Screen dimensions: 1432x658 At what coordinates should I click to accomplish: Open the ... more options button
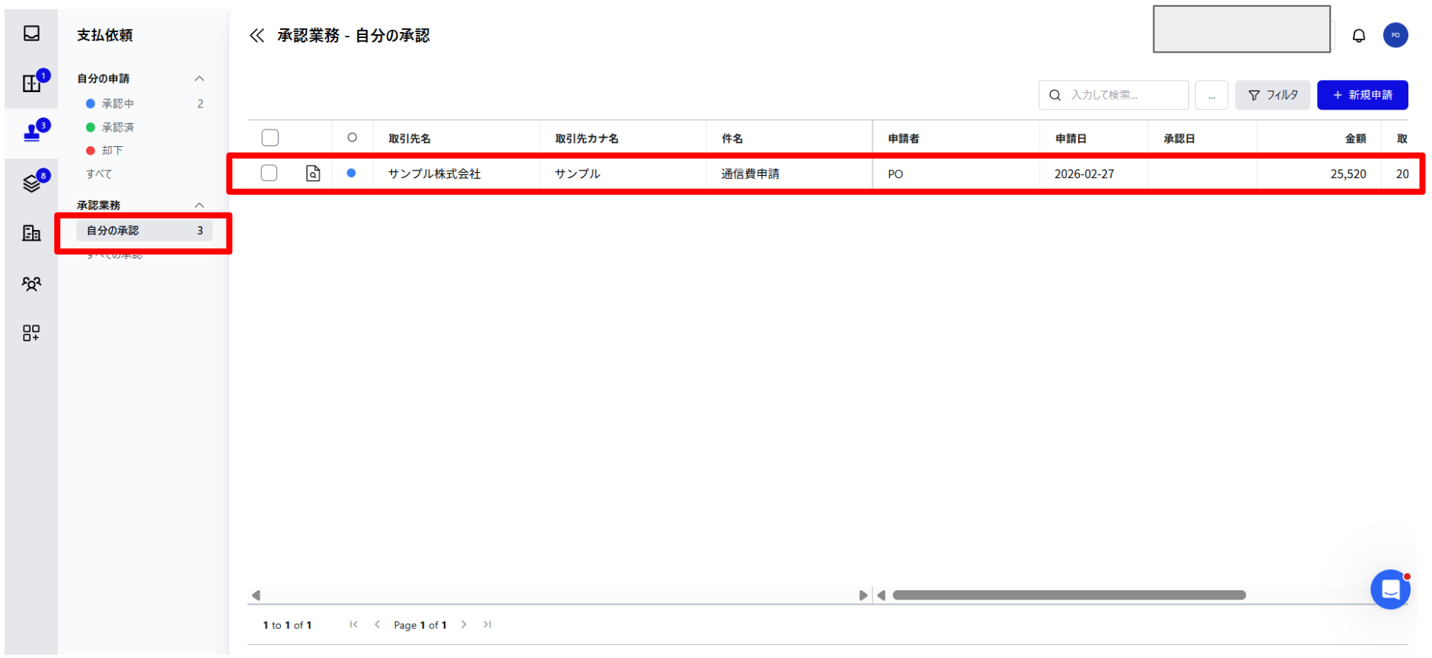coord(1211,95)
